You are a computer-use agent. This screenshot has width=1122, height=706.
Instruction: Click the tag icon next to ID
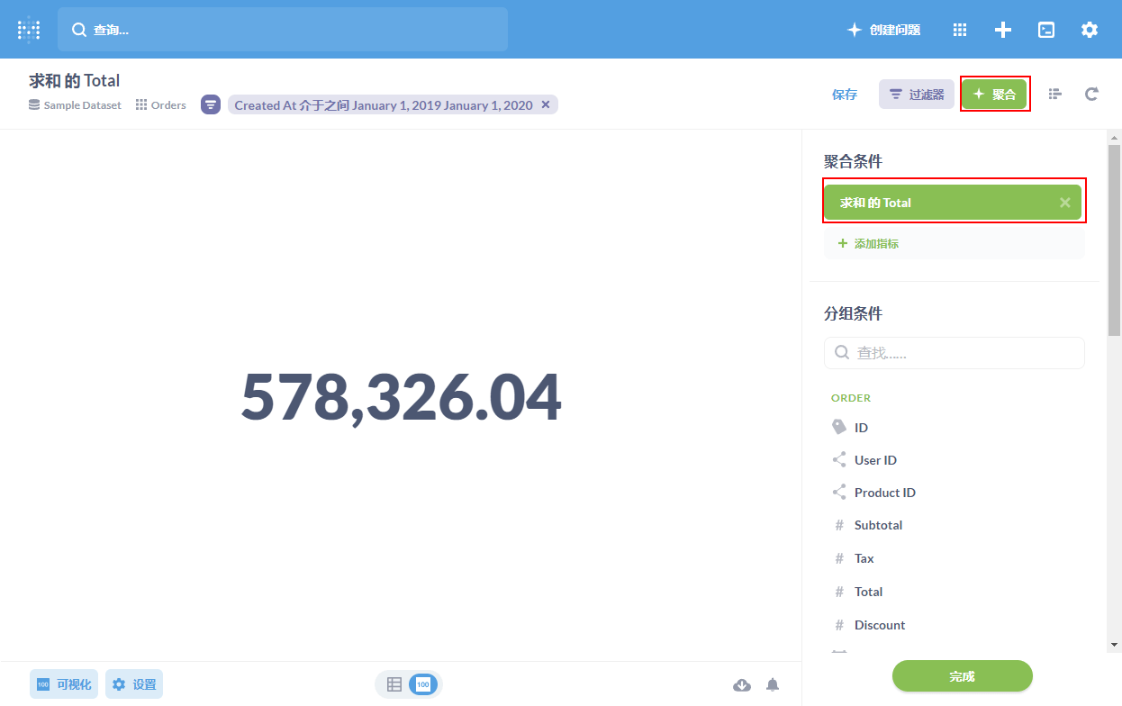[x=839, y=427]
